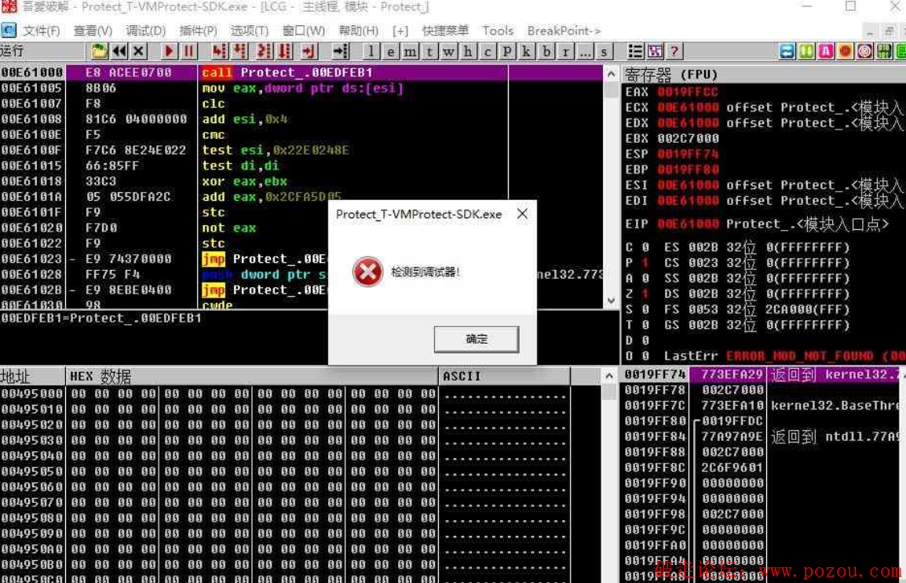Screen dimensions: 906x583
Task: Open Call stack with the 'k' button
Action: (x=526, y=51)
